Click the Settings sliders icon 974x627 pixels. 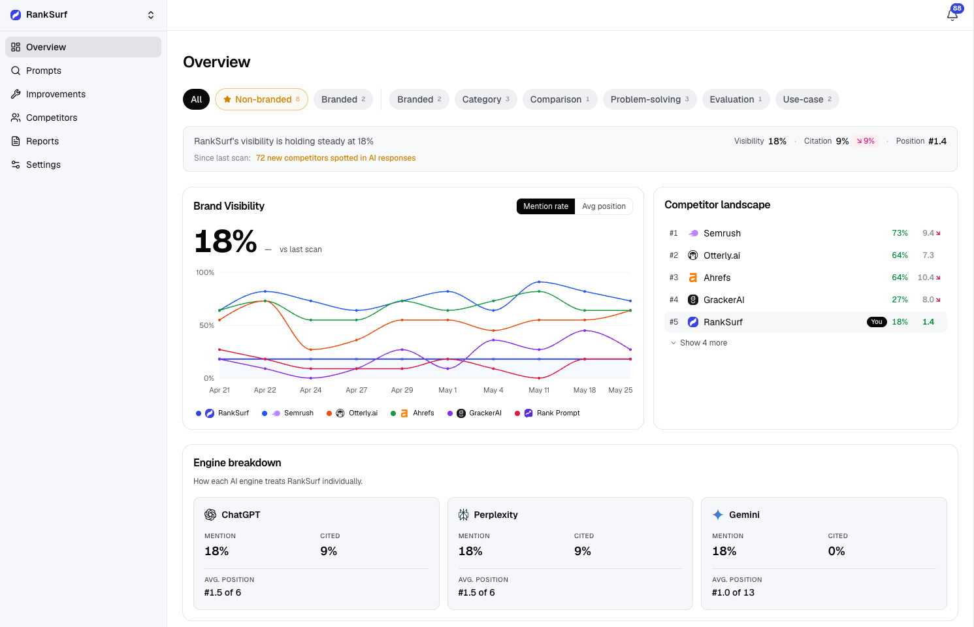click(16, 165)
